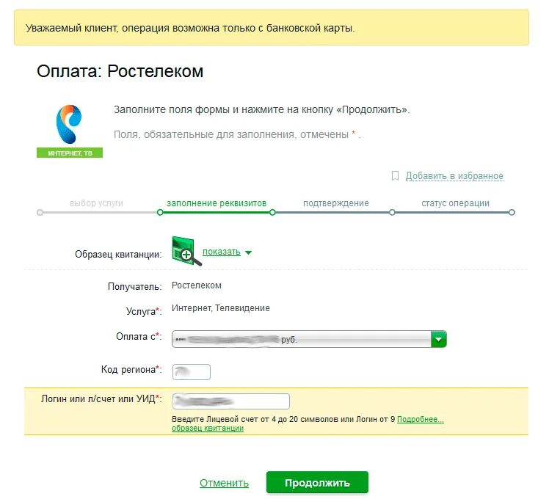Open the Добавить в избранное link
This screenshot has height=499, width=549.
point(454,176)
